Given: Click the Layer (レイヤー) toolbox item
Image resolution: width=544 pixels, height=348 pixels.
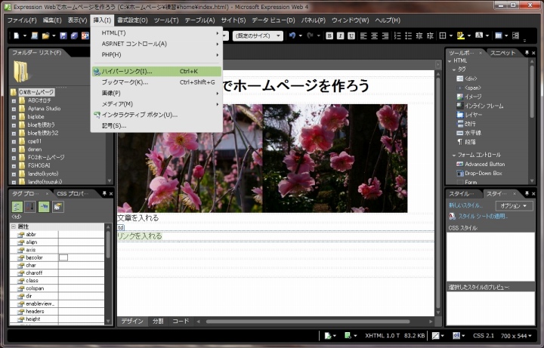Looking at the screenshot, I should [475, 115].
